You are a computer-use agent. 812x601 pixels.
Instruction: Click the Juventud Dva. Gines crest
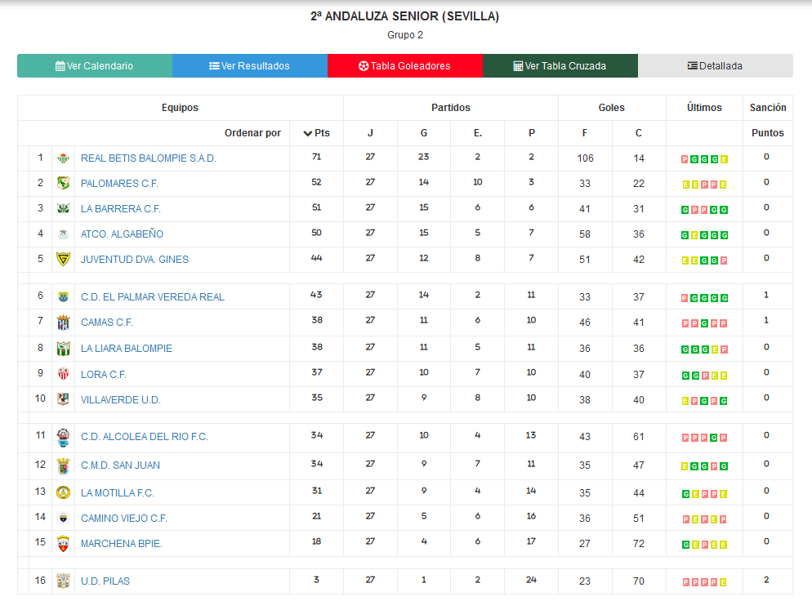pyautogui.click(x=63, y=259)
